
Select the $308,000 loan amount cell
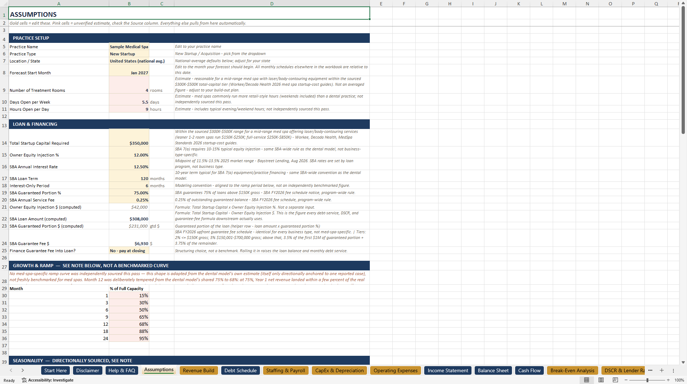point(129,216)
